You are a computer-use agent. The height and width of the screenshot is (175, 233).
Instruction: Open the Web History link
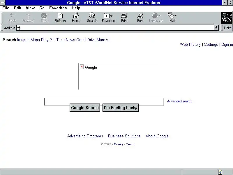190,45
